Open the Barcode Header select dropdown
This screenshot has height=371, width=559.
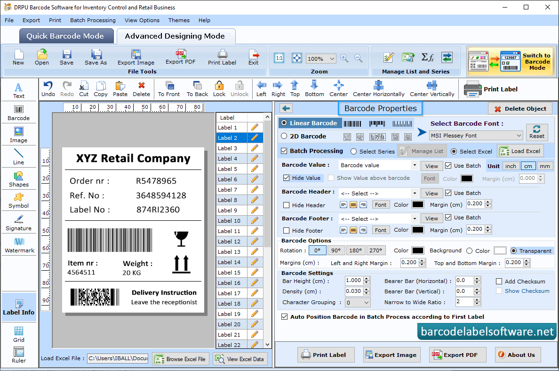[x=414, y=194]
